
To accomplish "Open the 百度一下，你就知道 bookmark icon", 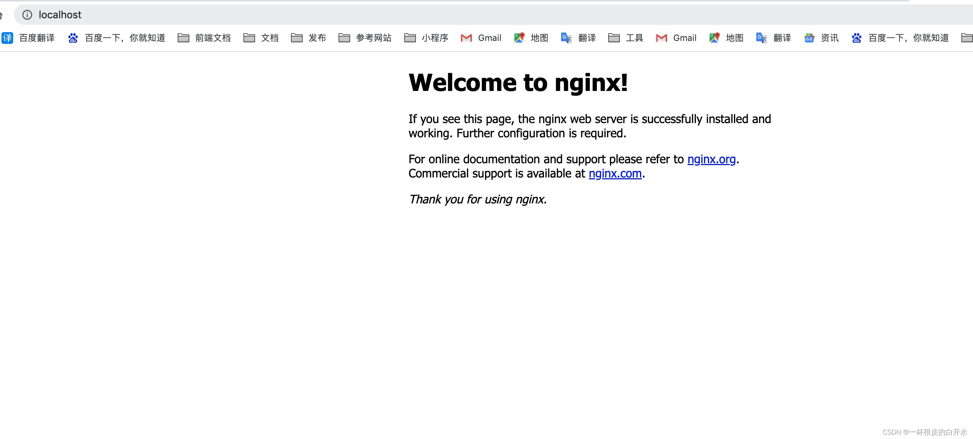I will click(72, 38).
